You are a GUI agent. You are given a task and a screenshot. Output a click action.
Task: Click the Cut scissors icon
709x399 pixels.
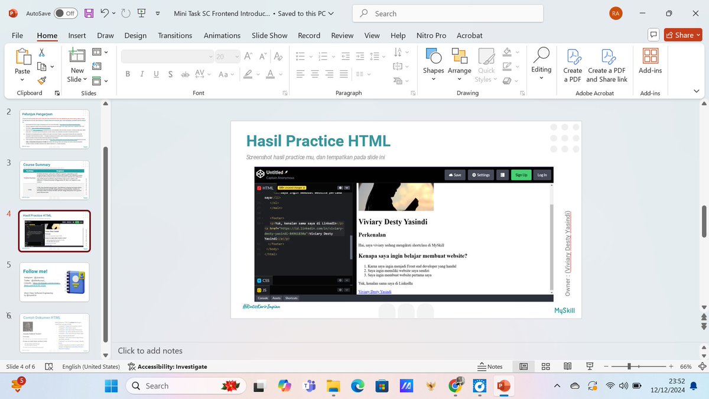point(42,52)
